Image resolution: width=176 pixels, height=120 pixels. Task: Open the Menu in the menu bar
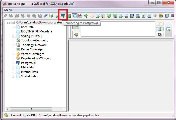[x=8, y=10]
